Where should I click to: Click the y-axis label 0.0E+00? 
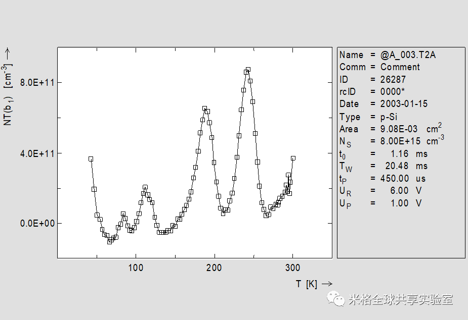point(37,223)
